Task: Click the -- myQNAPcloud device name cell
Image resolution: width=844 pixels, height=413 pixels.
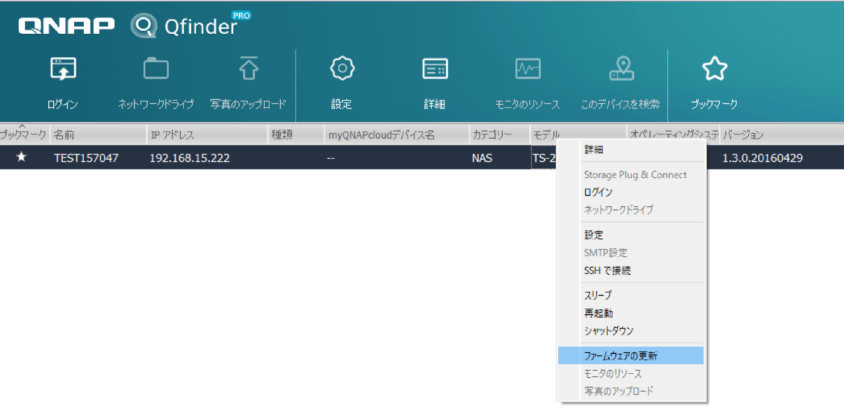Action: click(331, 159)
